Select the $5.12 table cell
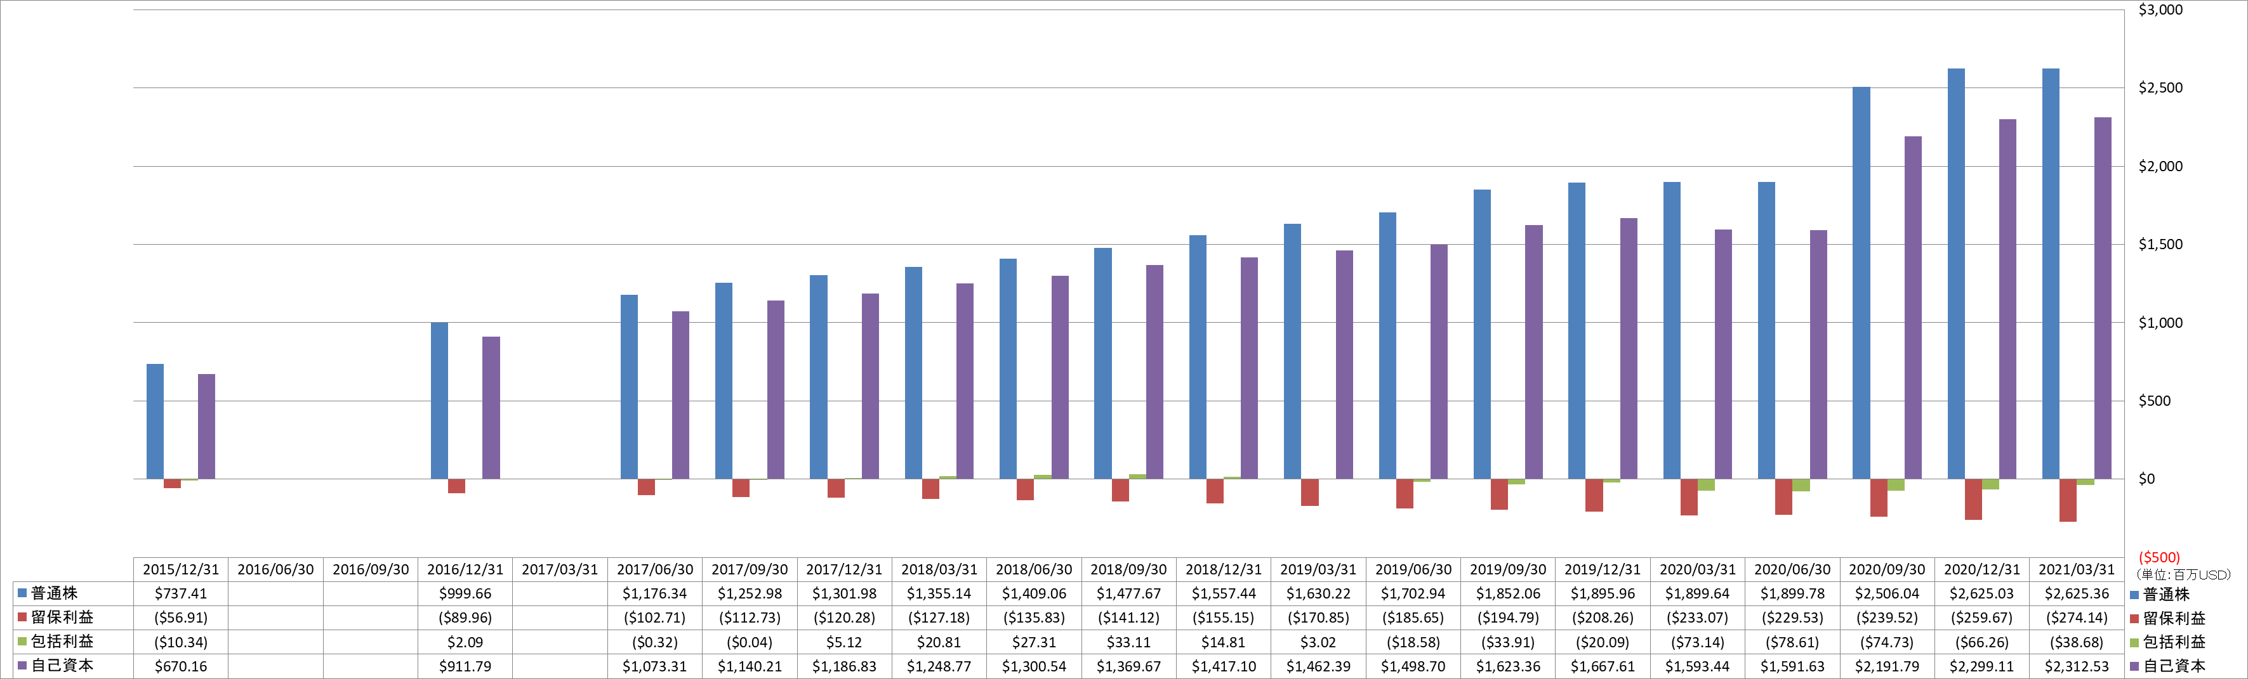 point(844,642)
